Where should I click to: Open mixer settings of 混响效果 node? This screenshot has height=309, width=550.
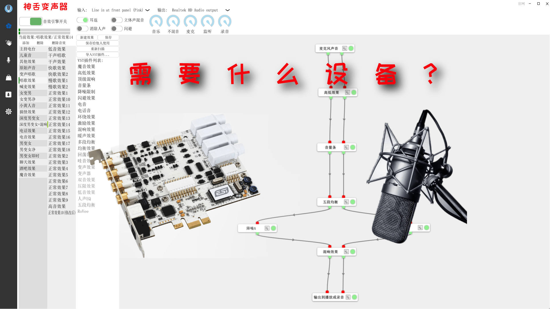(346, 252)
